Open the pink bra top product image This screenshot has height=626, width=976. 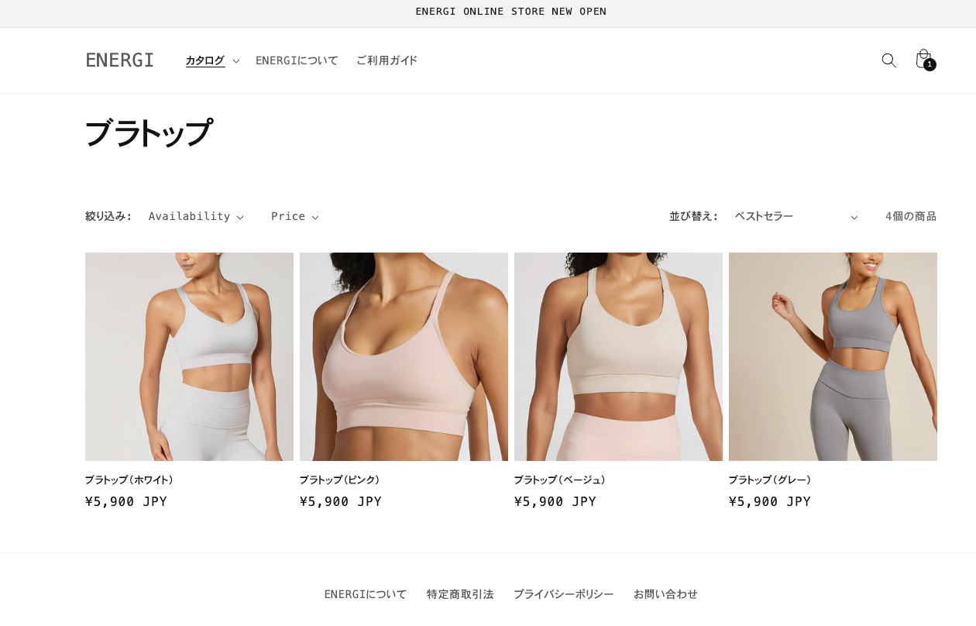click(x=404, y=356)
